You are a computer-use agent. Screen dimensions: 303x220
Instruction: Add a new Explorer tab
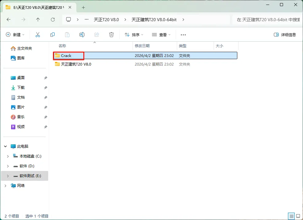click(x=83, y=8)
